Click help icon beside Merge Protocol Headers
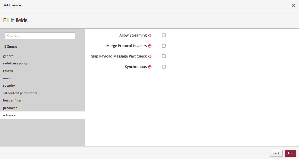The height and width of the screenshot is (159, 299). 150,46
